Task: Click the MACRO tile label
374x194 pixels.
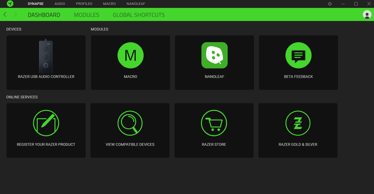Action: click(131, 77)
